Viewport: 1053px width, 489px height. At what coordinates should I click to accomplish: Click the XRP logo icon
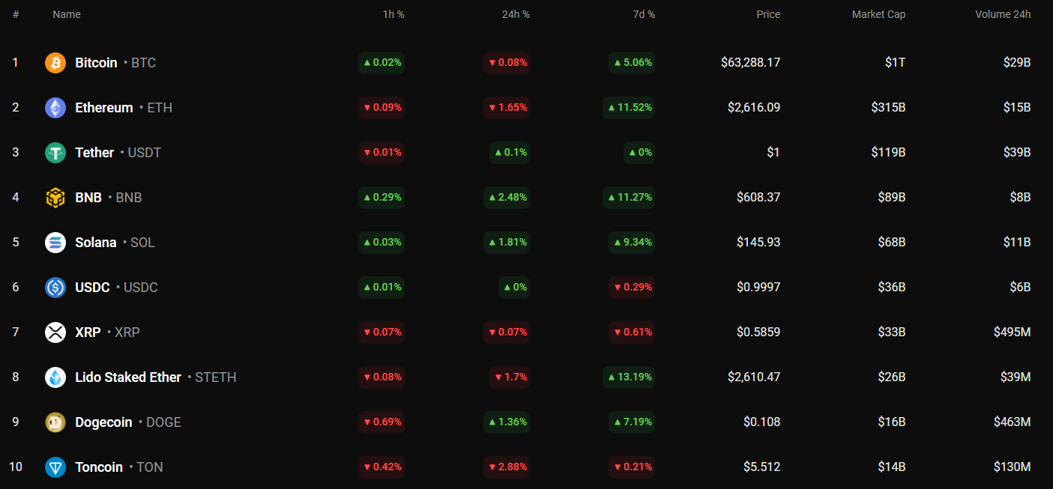click(55, 332)
